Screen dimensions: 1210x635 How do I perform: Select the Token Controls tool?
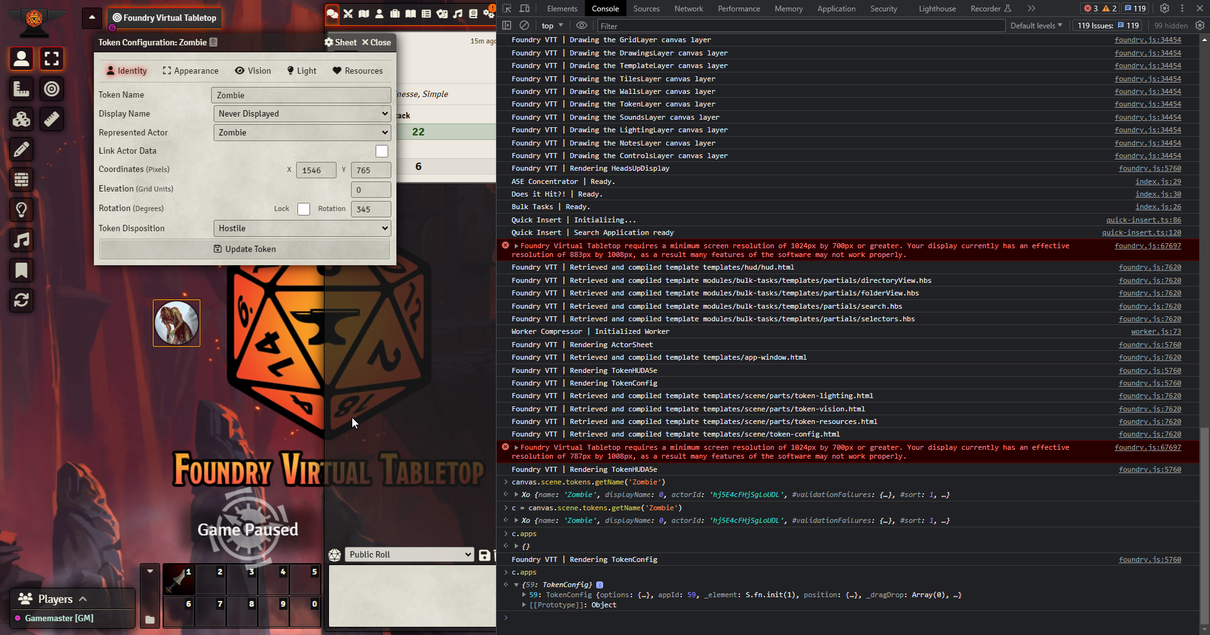(21, 59)
